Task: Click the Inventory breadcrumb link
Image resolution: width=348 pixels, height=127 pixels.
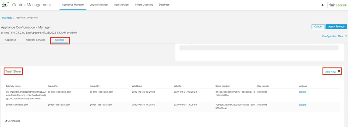Action: point(7,18)
